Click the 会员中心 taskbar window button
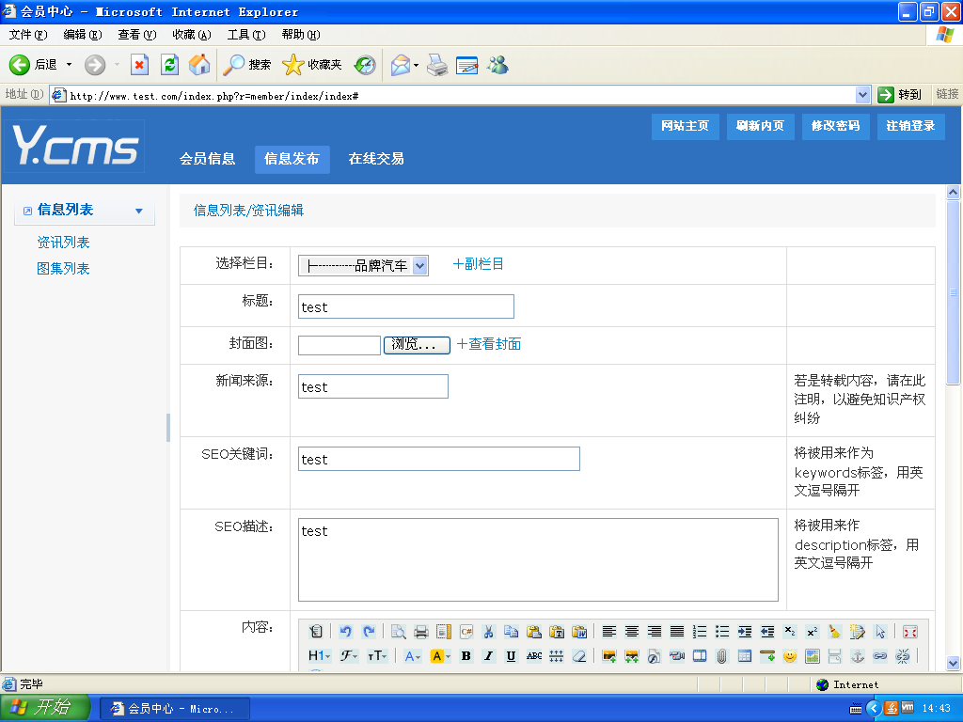 tap(175, 709)
